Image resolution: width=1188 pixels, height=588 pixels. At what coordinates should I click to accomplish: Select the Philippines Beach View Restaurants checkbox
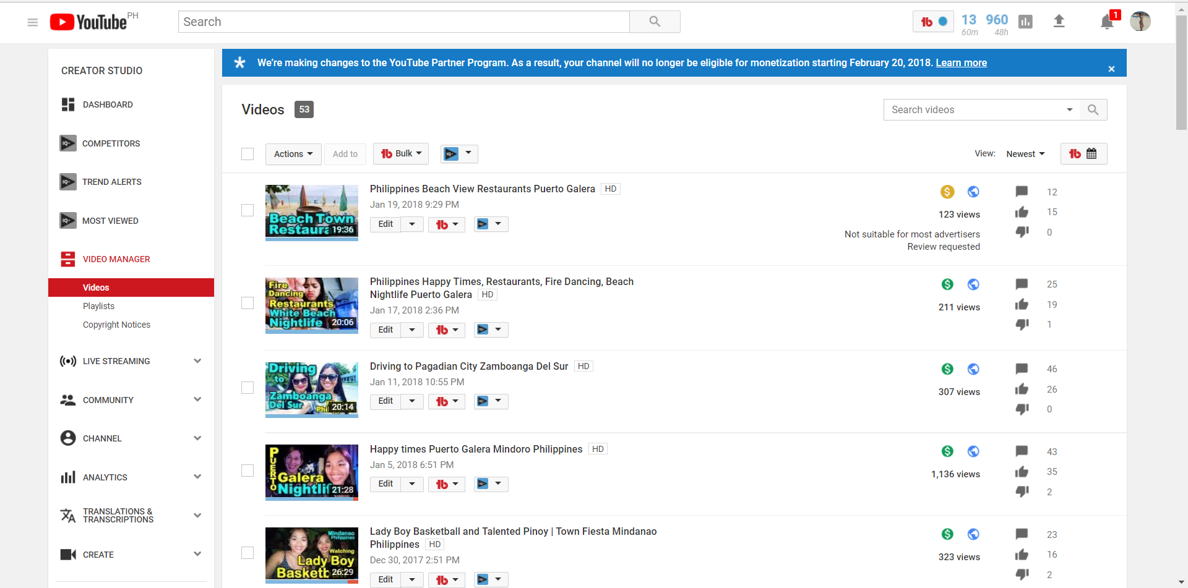pos(247,210)
